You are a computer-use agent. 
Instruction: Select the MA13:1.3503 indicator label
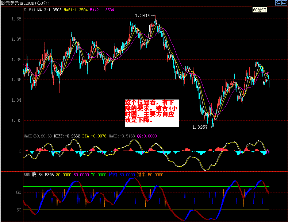pyautogui.click(x=49, y=10)
